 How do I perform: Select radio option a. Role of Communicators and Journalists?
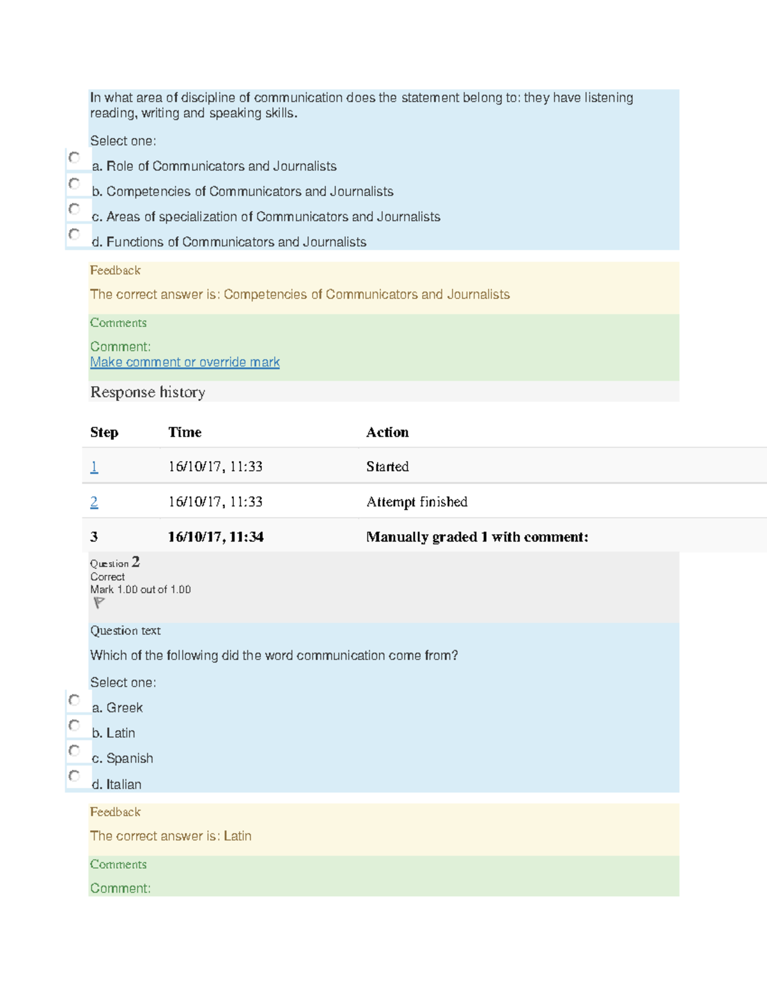(74, 158)
